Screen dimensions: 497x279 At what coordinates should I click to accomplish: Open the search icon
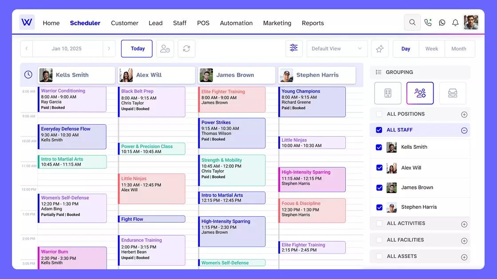tap(412, 23)
